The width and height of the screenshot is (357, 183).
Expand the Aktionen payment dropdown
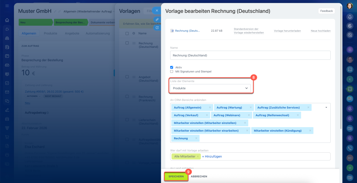[x=33, y=96]
